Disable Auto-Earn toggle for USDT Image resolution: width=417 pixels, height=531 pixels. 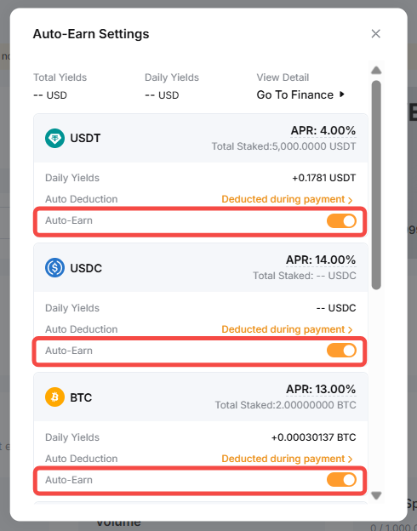tap(341, 220)
